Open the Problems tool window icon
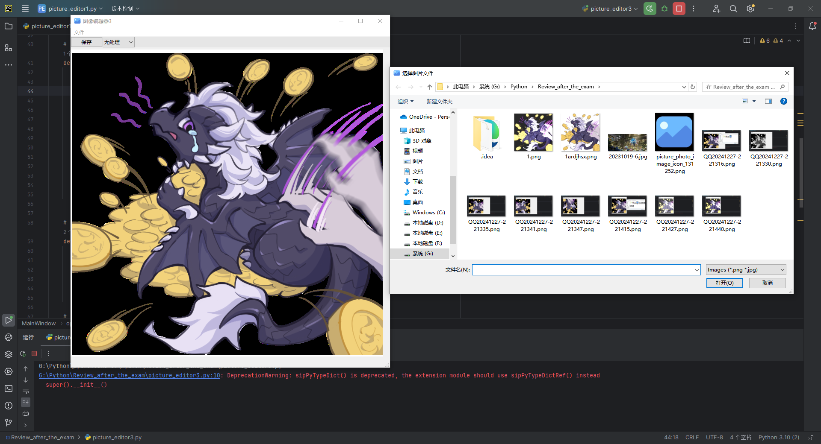 pos(9,406)
